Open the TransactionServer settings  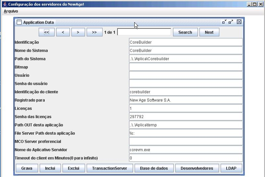(x=110, y=168)
